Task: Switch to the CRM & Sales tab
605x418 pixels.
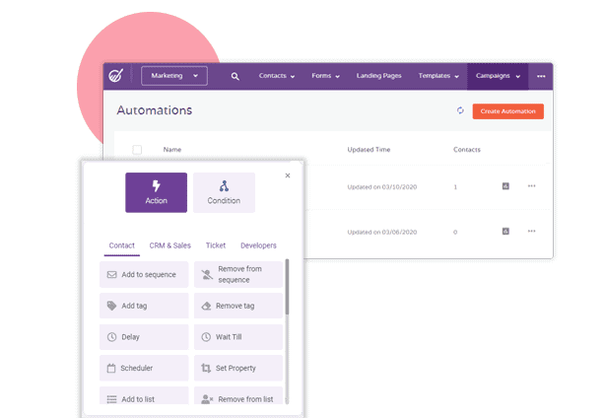Action: click(x=169, y=245)
